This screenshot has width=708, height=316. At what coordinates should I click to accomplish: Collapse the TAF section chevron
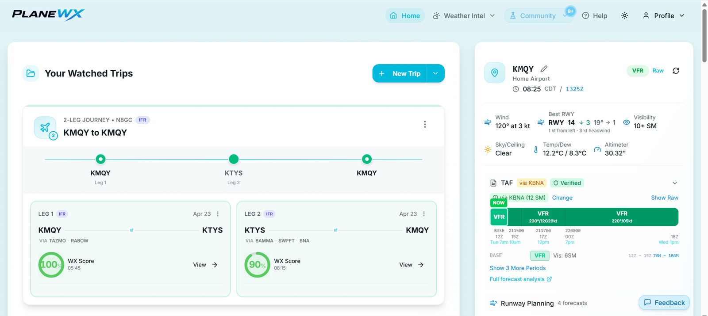(675, 183)
